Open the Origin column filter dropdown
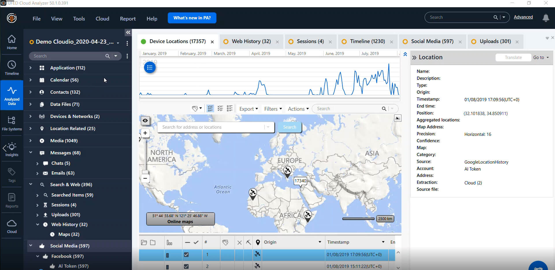555x270 pixels. pos(320,242)
